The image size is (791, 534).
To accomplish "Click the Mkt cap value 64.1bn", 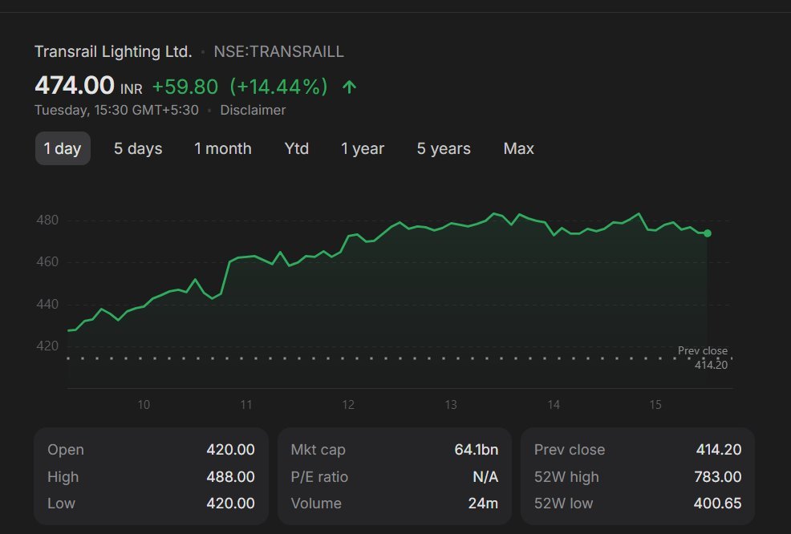I will pyautogui.click(x=477, y=449).
